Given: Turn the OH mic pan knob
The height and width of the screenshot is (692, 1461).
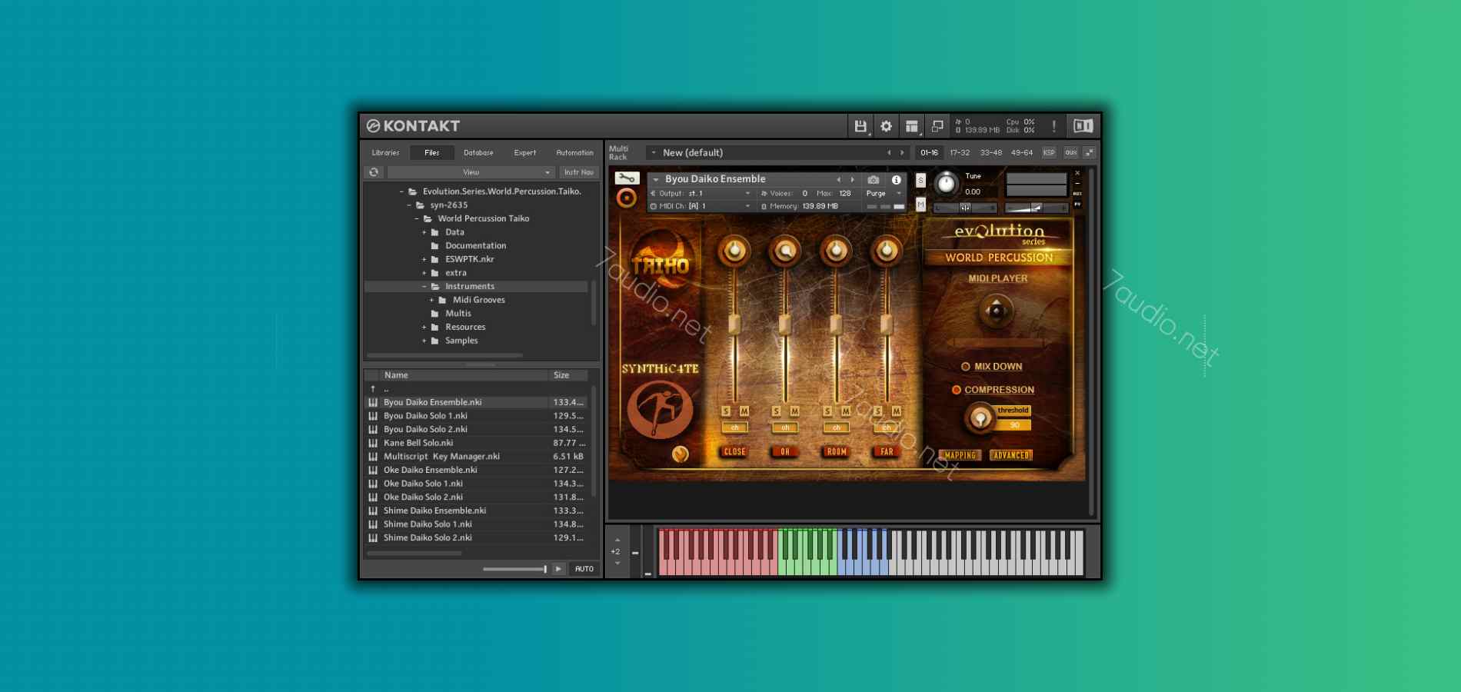Looking at the screenshot, I should click(x=785, y=251).
